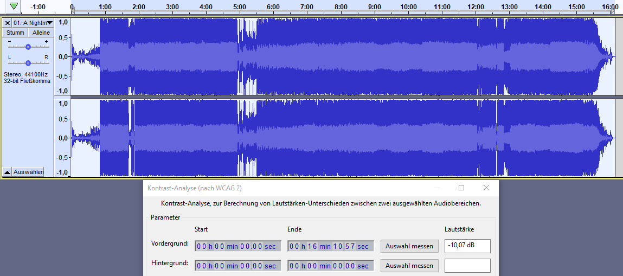
Task: Click the Hintergrund Ende time field
Action: 330,266
